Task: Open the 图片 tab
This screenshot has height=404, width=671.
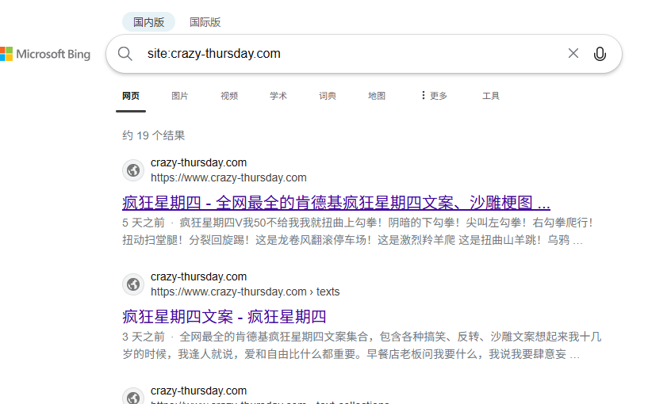Action: [180, 96]
